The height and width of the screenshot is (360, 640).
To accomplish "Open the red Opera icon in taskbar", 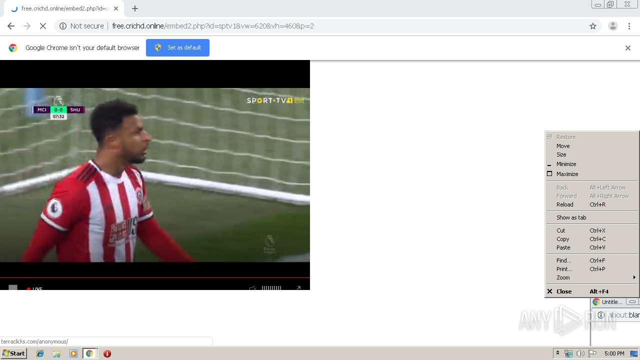I will pyautogui.click(x=107, y=353).
